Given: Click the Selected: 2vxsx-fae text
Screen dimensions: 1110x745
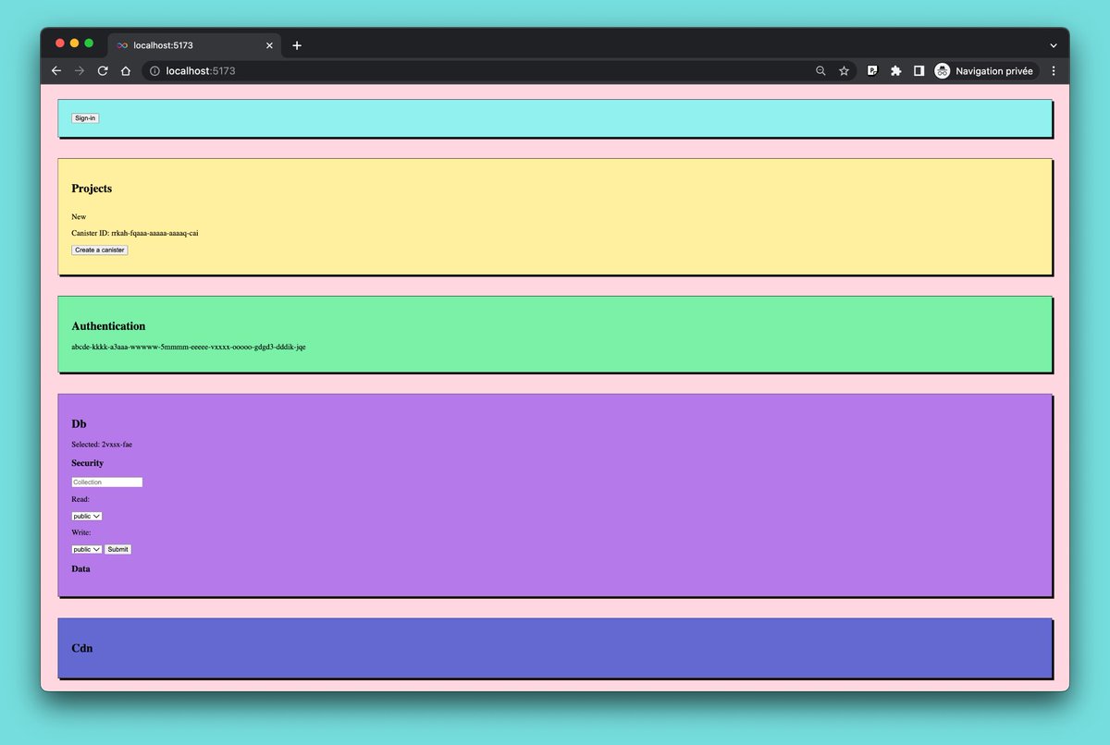Looking at the screenshot, I should [x=102, y=445].
